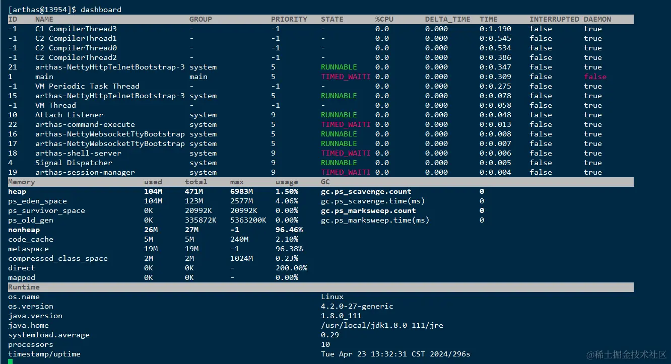The height and width of the screenshot is (364, 671).
Task: Click the INTERRUPTED column header
Action: (x=554, y=19)
